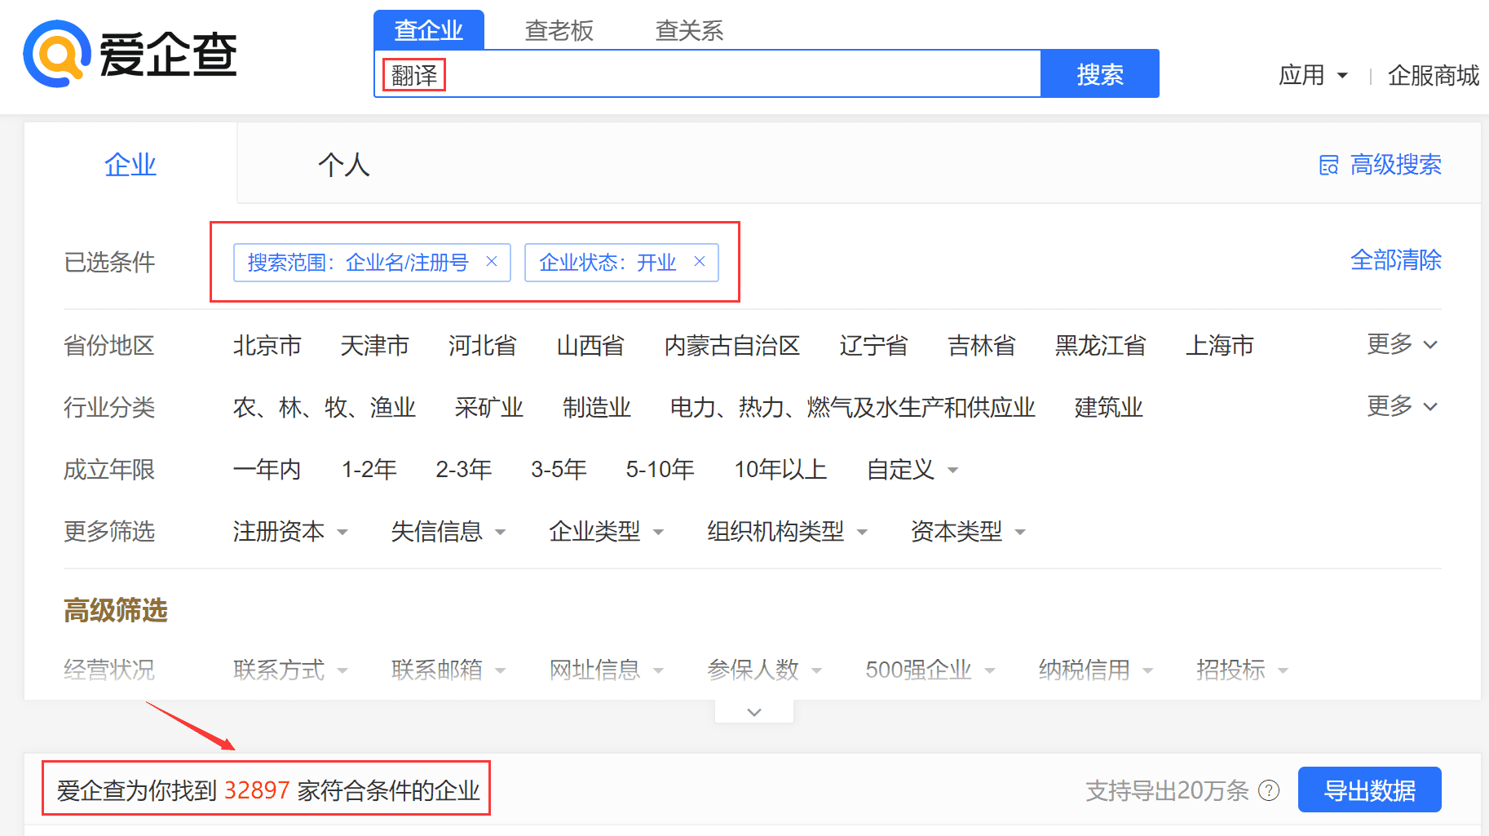Viewport: 1489px width, 836px height.
Task: Filter by 制造业 industry
Action: [597, 408]
